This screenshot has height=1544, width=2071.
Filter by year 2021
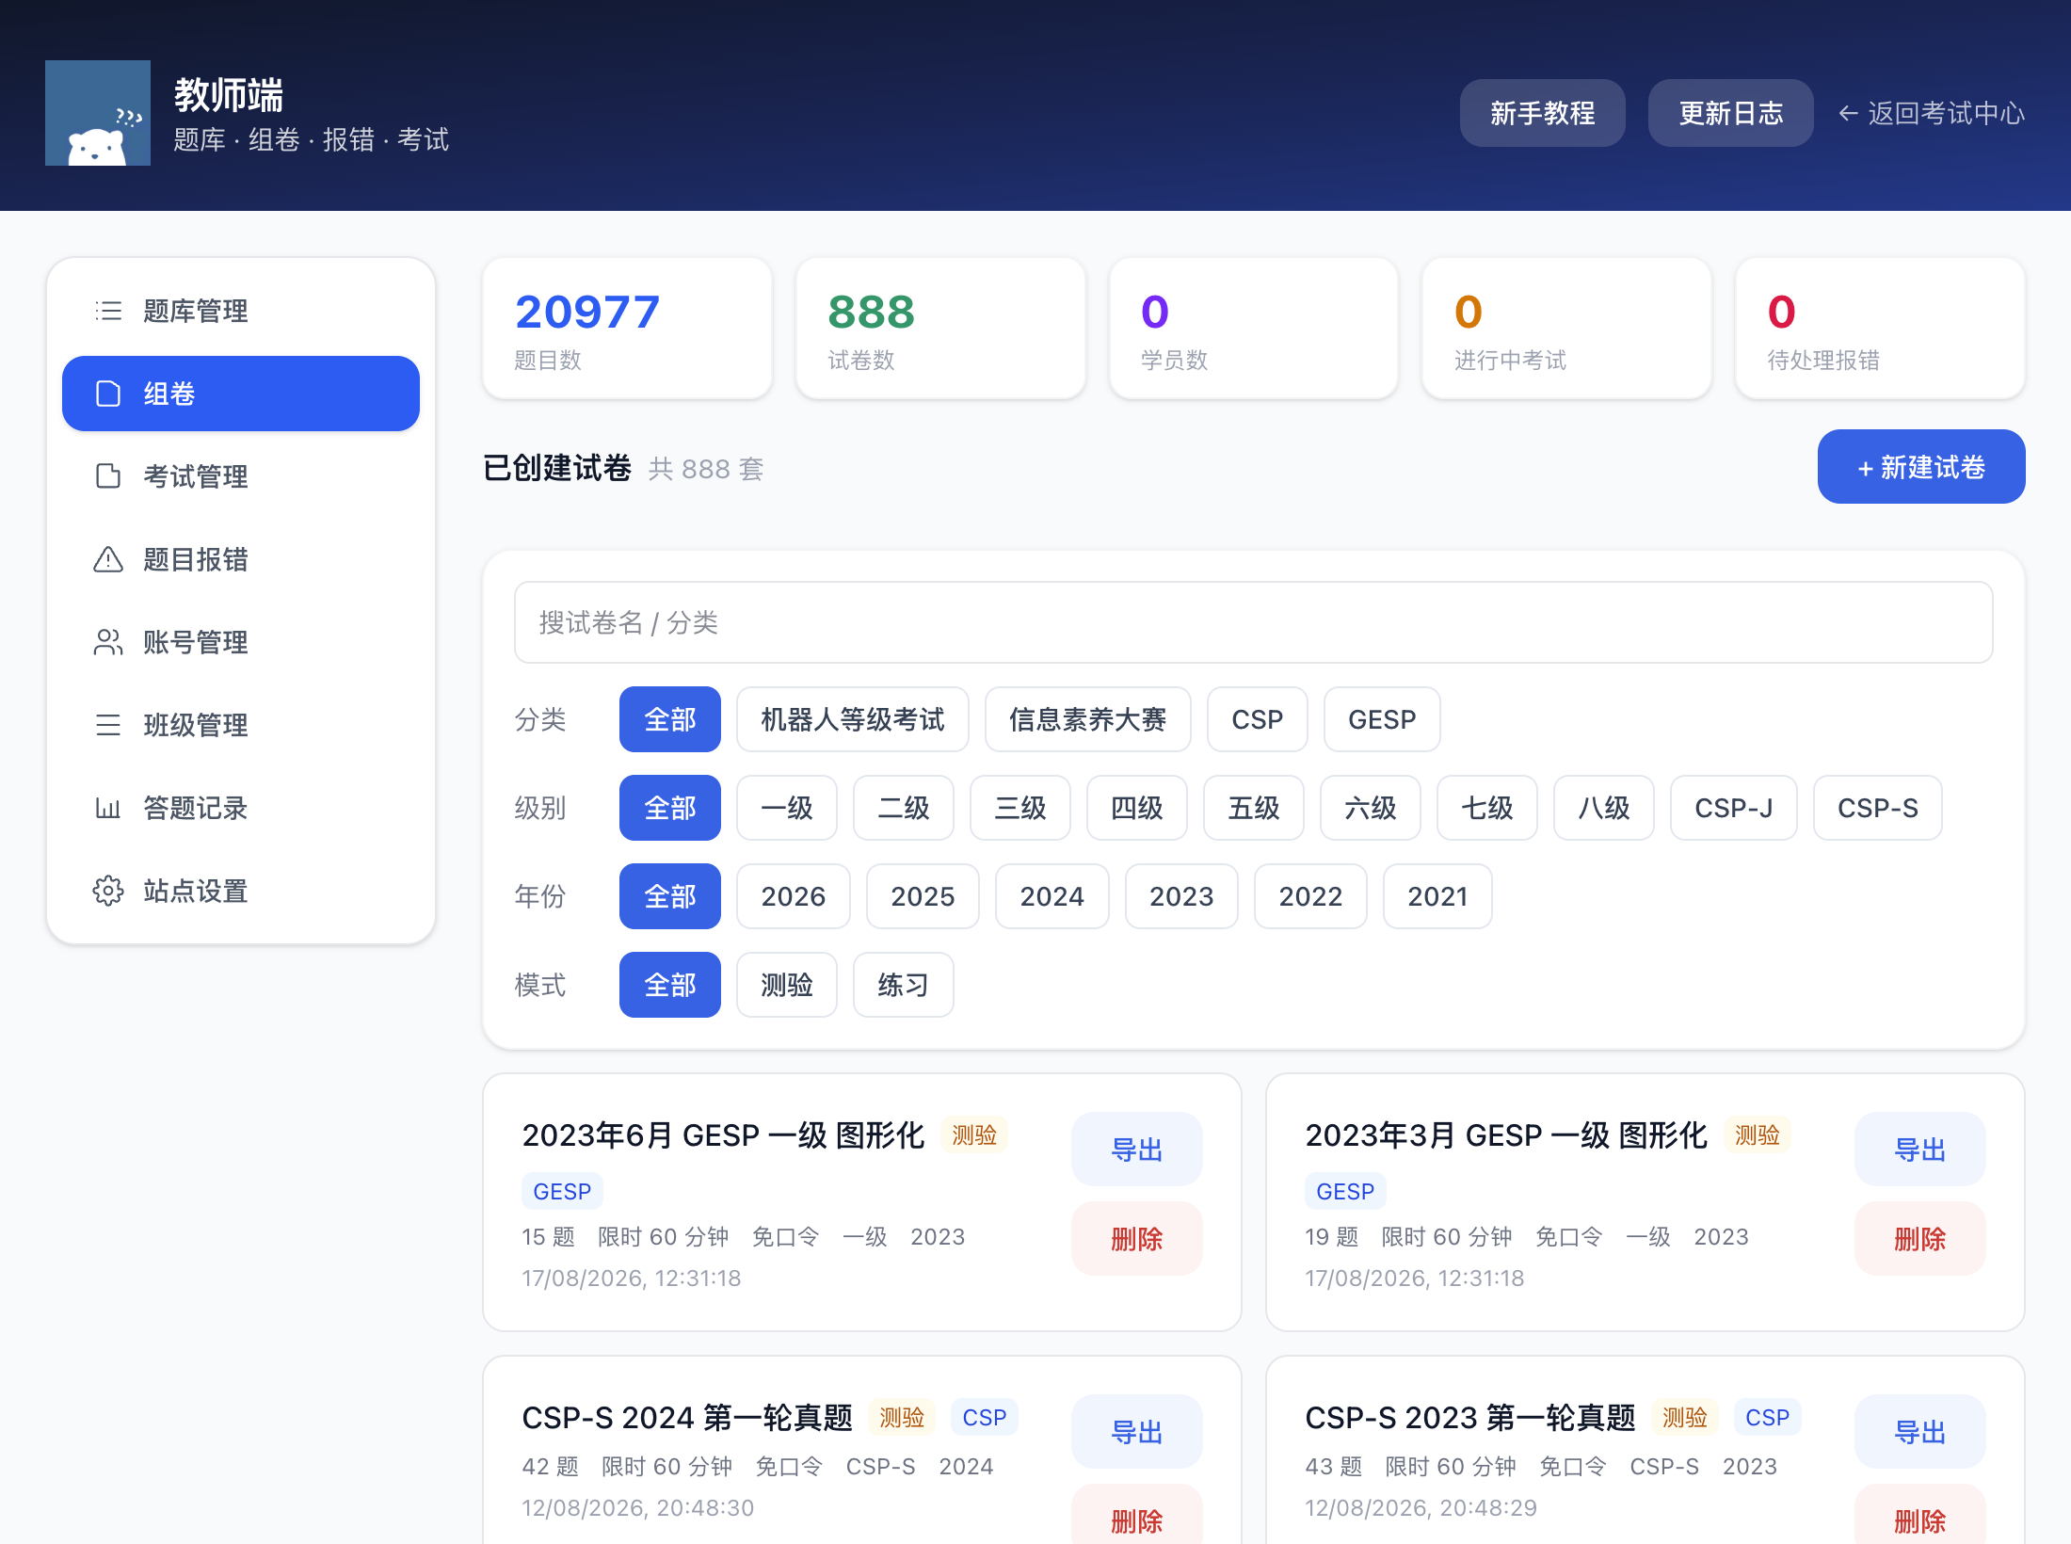tap(1437, 896)
